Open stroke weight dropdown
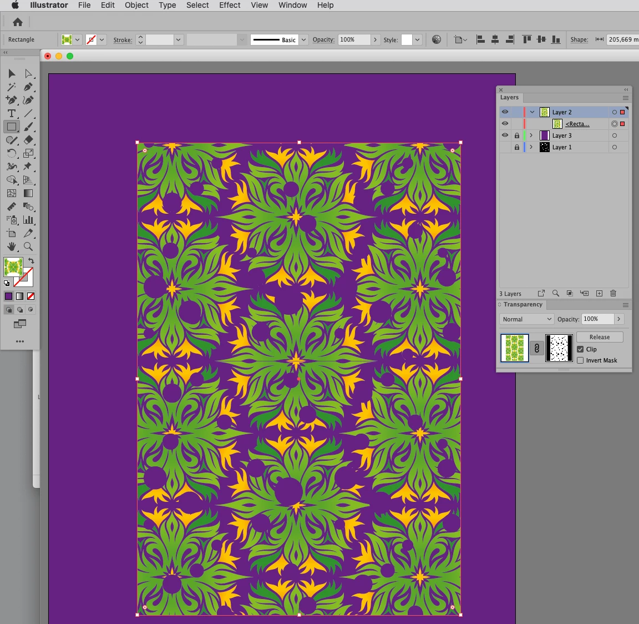639x624 pixels. coord(178,39)
